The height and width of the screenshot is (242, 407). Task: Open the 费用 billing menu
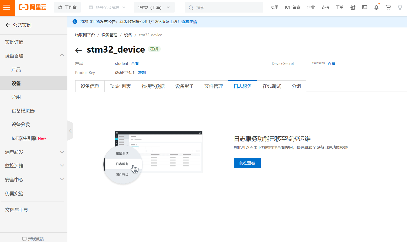[x=274, y=7]
